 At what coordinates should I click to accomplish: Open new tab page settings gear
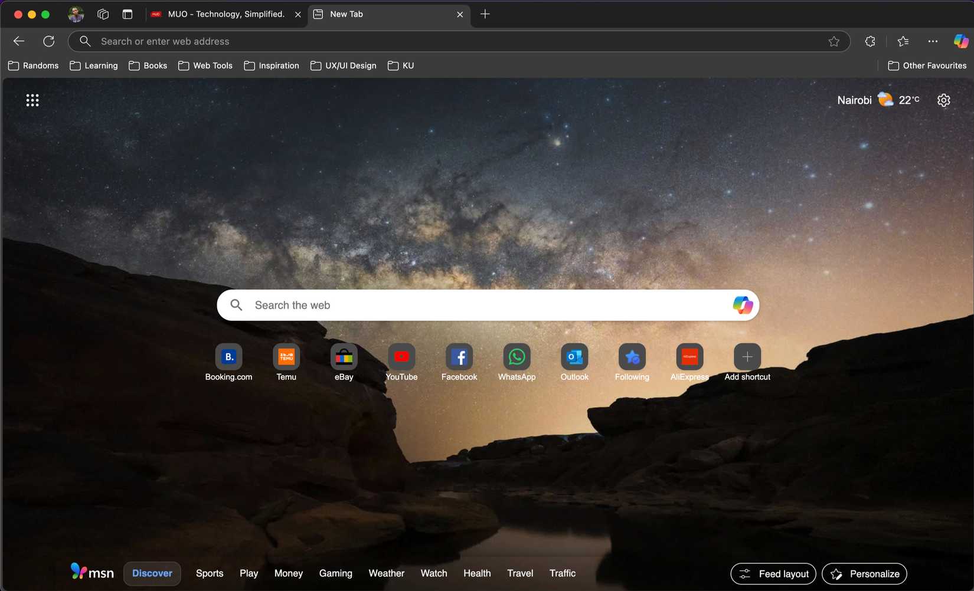tap(943, 100)
